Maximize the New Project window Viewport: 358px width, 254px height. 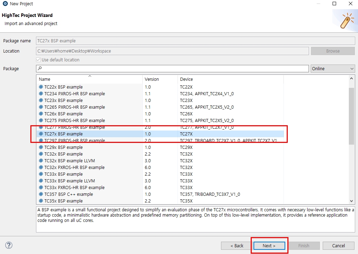coord(334,4)
